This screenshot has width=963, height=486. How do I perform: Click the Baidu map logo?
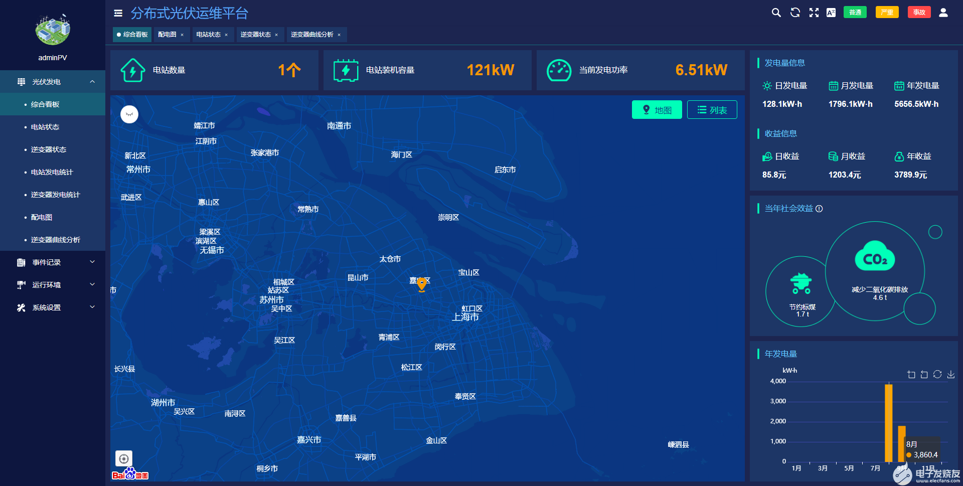click(130, 474)
